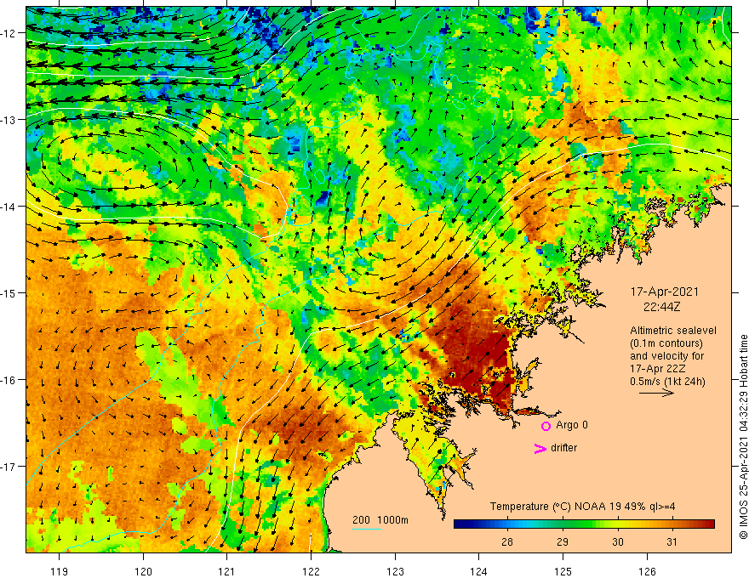Screen dimensions: 749x578
Task: Click the longitude axis label 119
Action: click(x=60, y=571)
